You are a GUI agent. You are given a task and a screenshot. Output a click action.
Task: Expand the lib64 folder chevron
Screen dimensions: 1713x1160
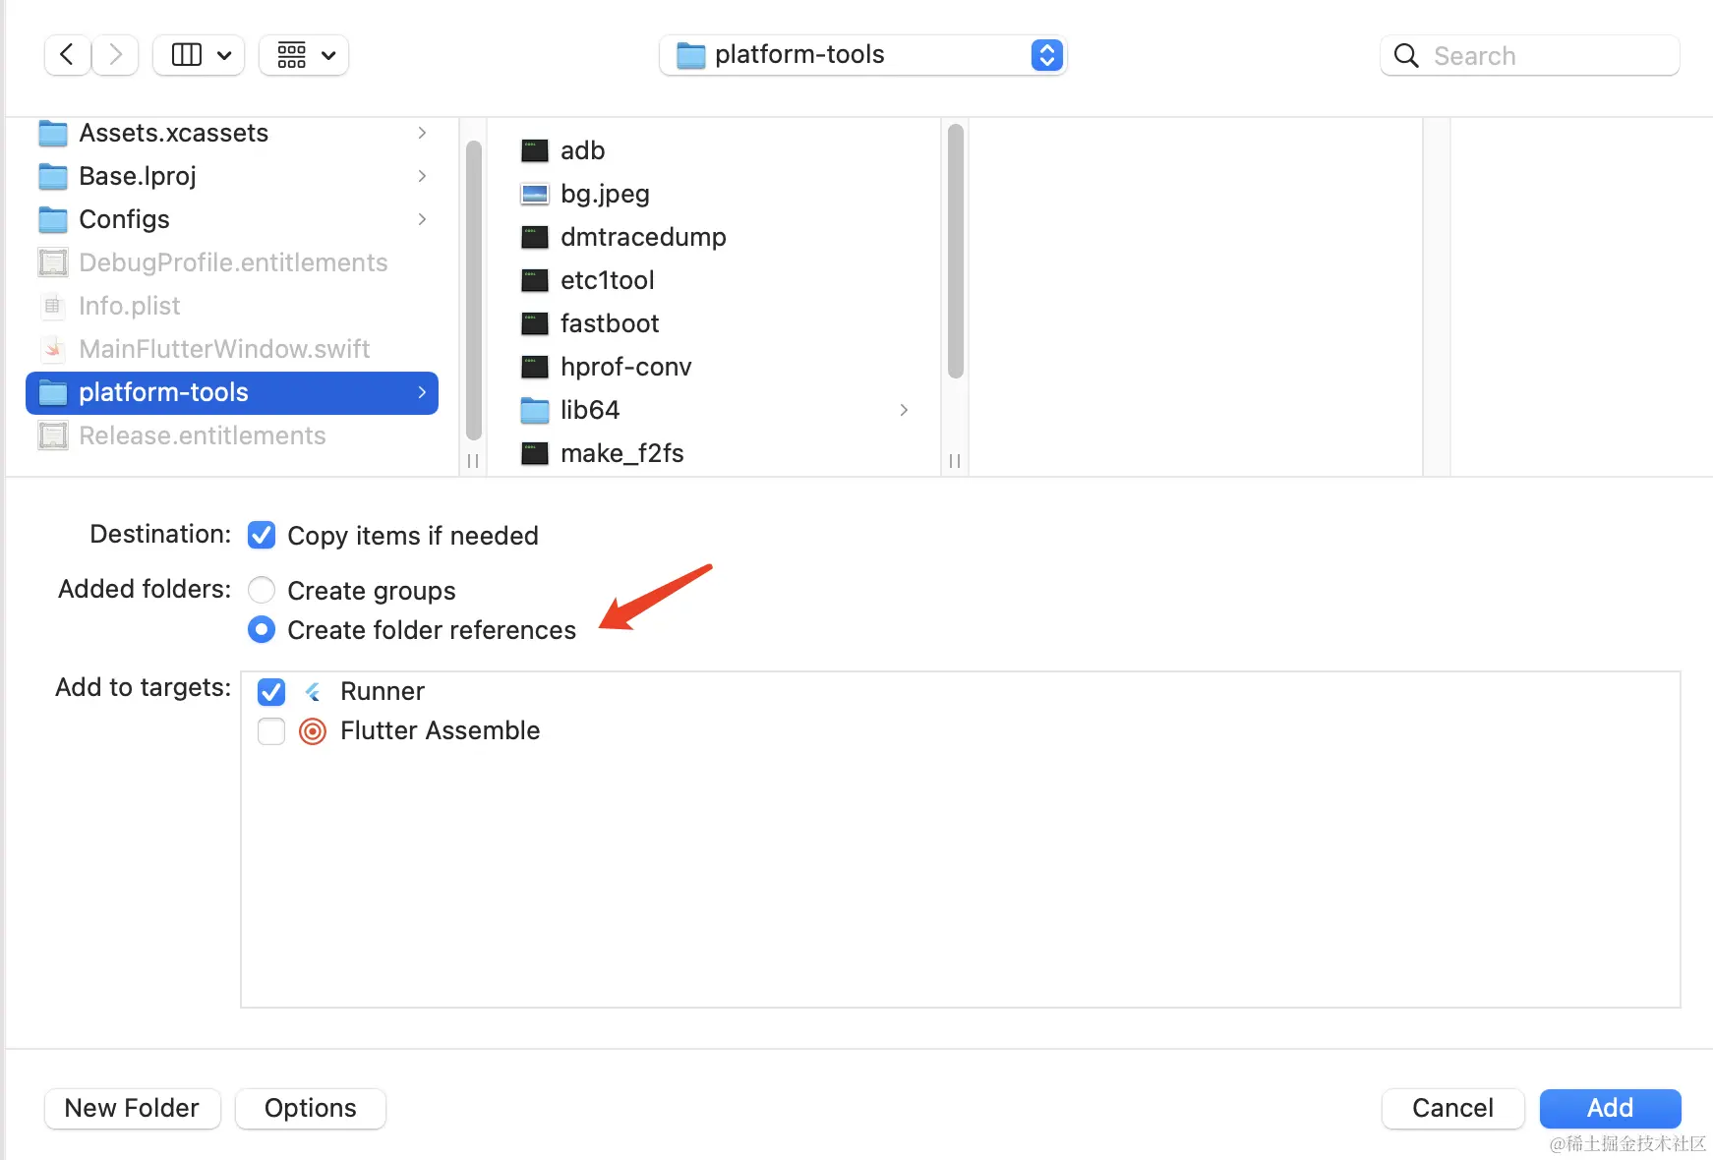point(904,410)
